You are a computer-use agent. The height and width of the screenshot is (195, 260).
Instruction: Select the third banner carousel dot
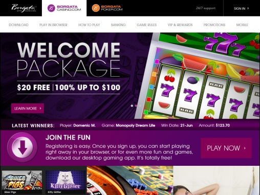coord(140,106)
